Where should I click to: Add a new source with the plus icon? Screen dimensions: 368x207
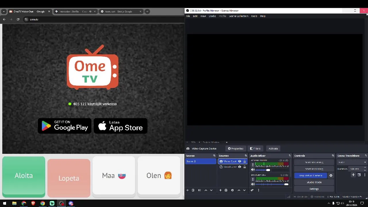pyautogui.click(x=221, y=190)
